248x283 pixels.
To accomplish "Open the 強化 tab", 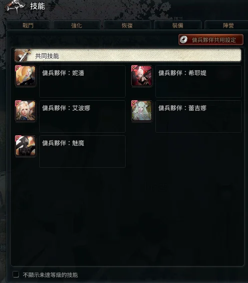I will pyautogui.click(x=77, y=25).
